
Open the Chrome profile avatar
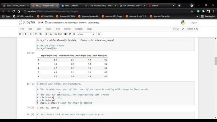coord(209,11)
